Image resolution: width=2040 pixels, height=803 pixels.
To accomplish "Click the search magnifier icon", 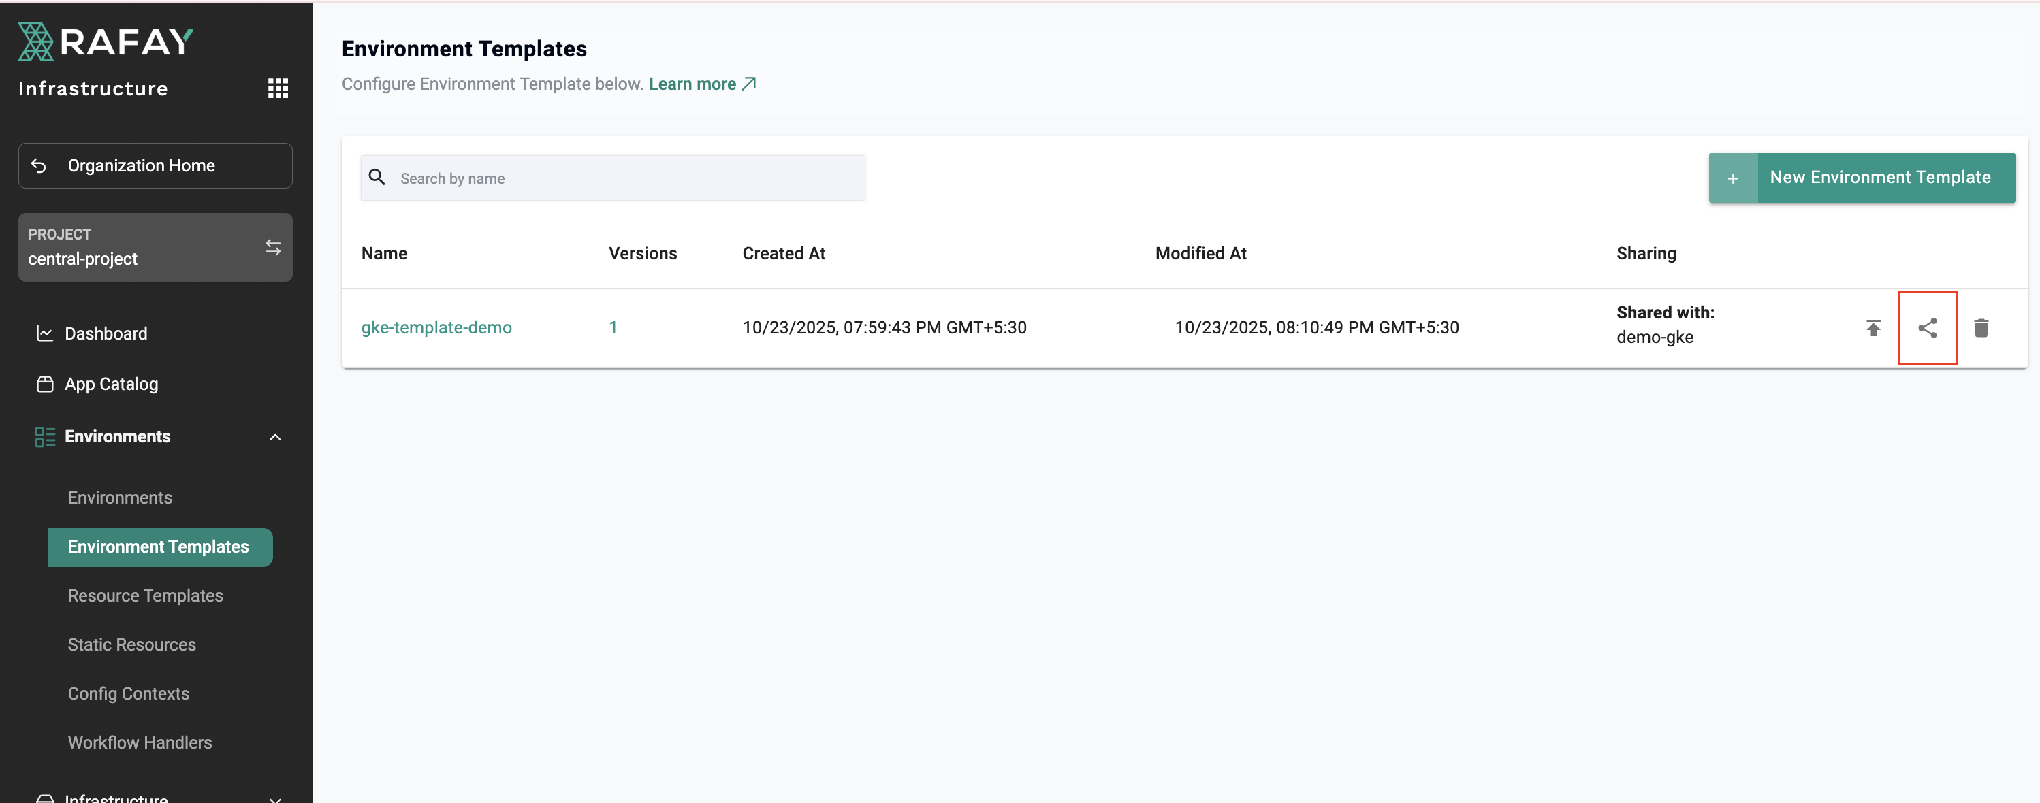I will point(377,177).
